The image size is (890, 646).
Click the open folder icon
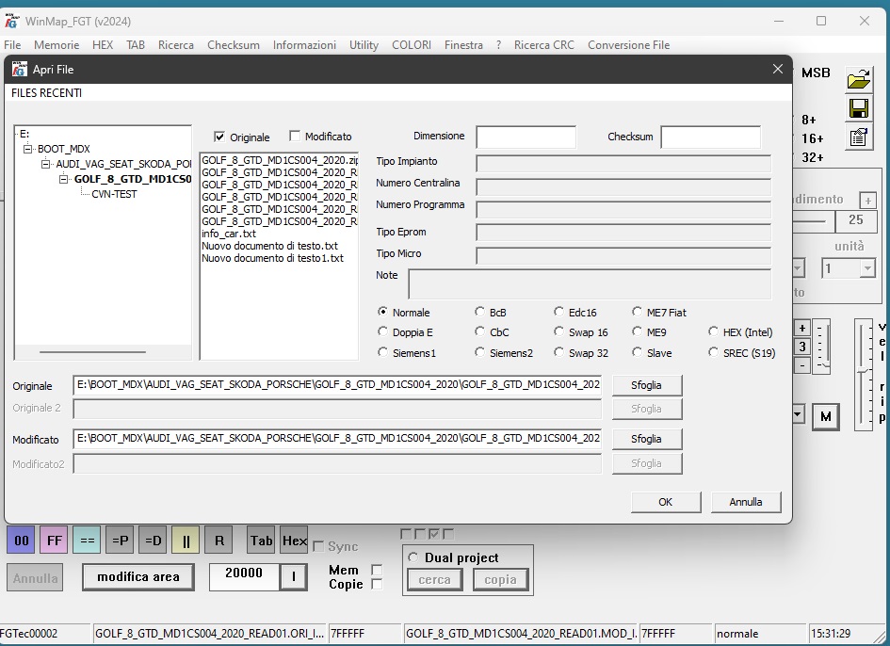pyautogui.click(x=858, y=79)
